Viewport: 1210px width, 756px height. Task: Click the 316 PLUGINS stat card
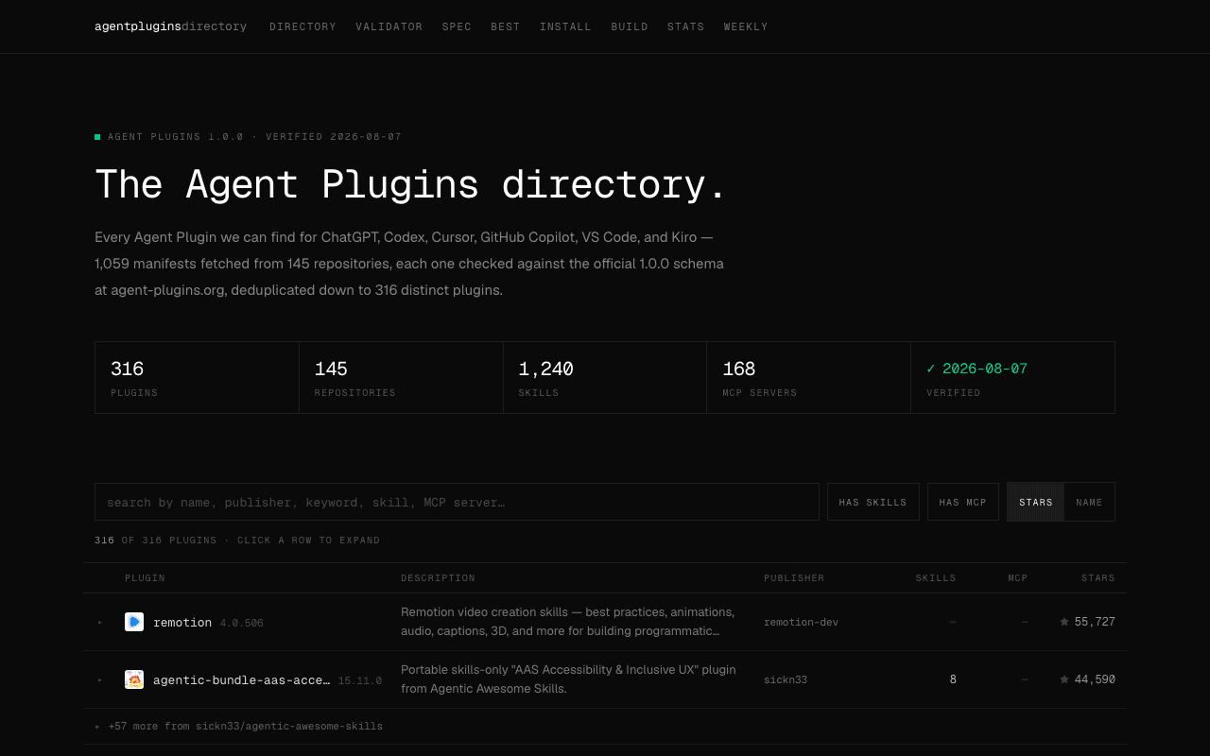[x=197, y=378]
